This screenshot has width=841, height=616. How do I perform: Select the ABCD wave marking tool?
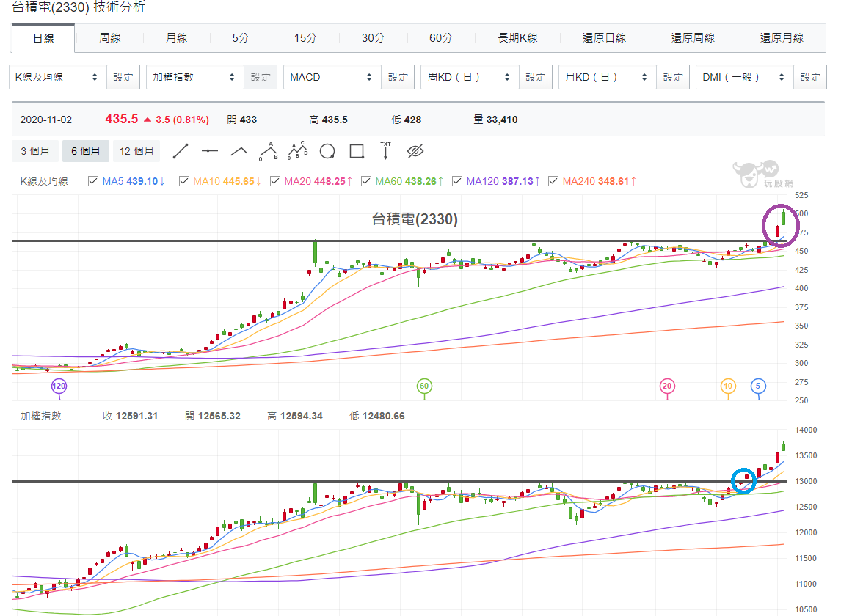click(298, 150)
